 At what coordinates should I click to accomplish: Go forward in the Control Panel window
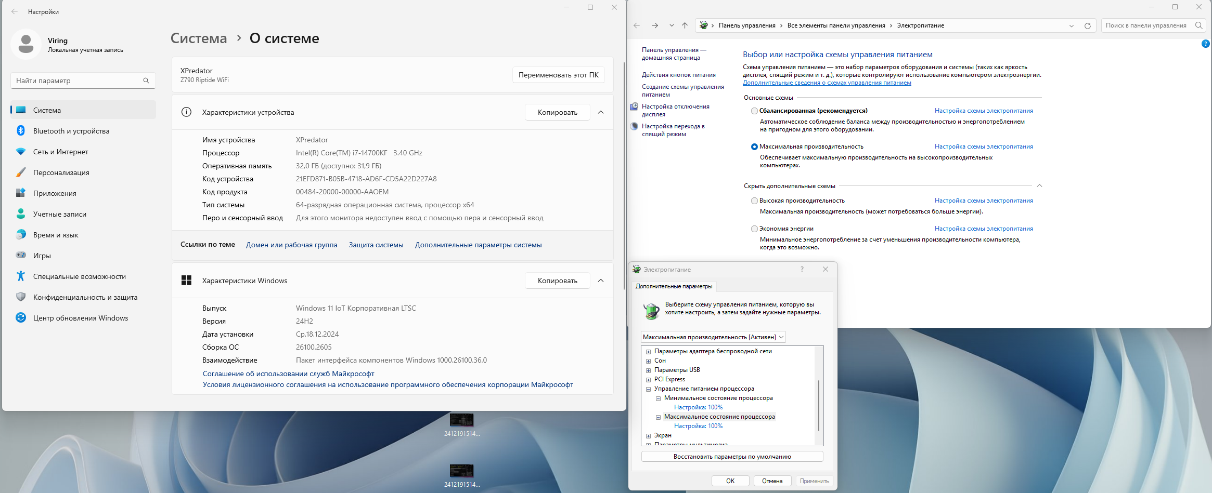(x=655, y=25)
